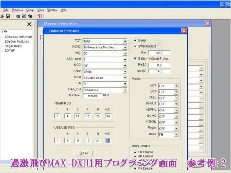The image size is (231, 173).
Task: Open the NB/ANL dropdown in Public
Action: pyautogui.click(x=176, y=110)
